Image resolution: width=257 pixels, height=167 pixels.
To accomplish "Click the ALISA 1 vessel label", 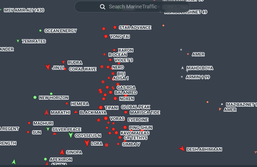I will coord(121,78).
